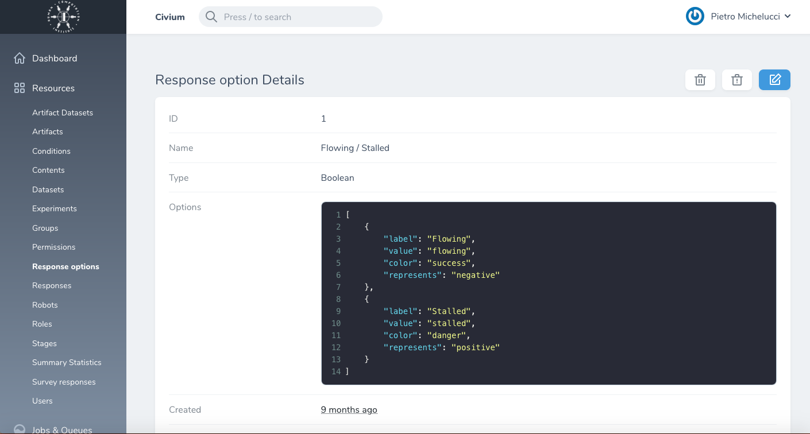
Task: Select the Resources section header
Action: coord(53,88)
